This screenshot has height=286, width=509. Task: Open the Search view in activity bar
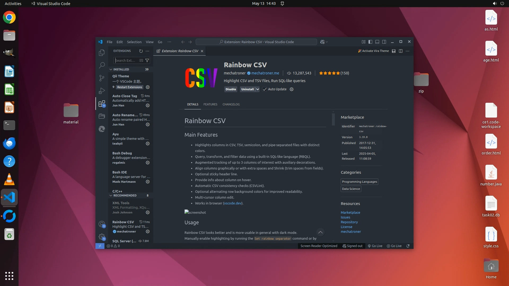coord(102,65)
